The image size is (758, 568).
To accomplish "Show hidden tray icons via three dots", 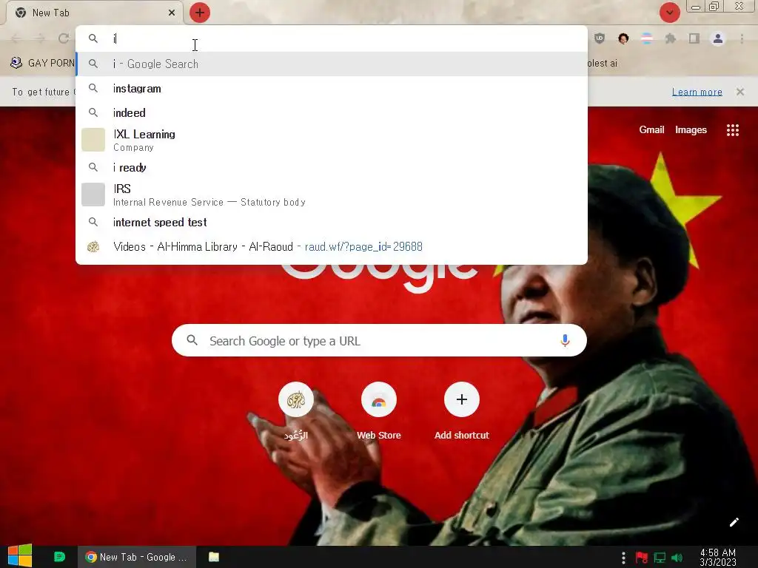I will tap(623, 558).
